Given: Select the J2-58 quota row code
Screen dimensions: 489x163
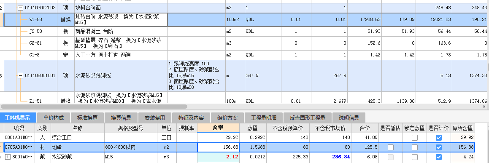Looking at the screenshot, I should click(x=35, y=32).
